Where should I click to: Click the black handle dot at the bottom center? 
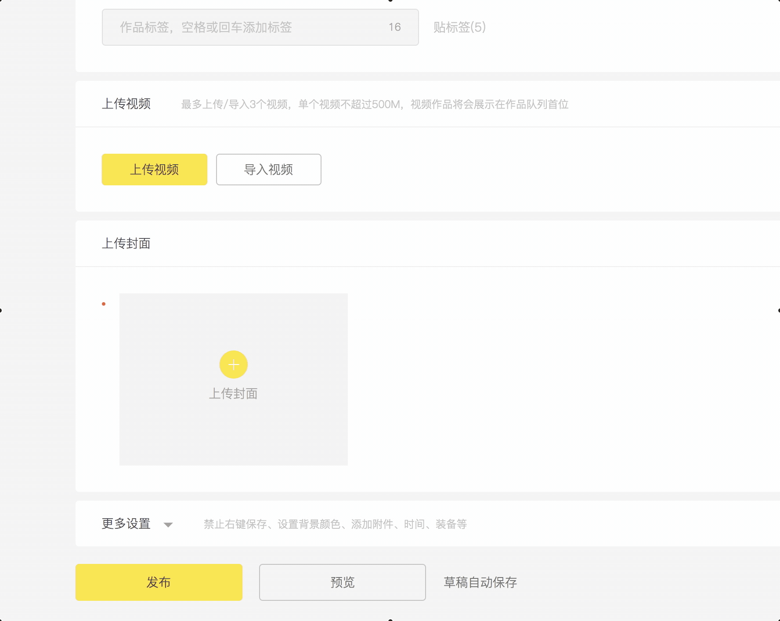tap(390, 620)
